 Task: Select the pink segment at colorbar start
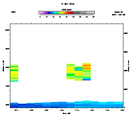tap(41, 13)
